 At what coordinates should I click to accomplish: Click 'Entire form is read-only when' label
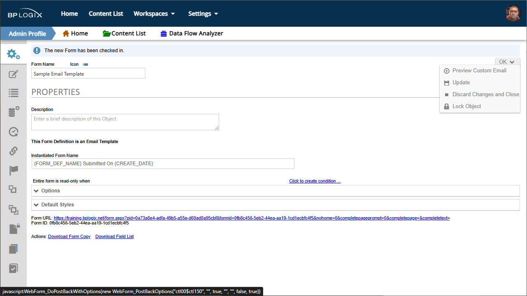61,181
